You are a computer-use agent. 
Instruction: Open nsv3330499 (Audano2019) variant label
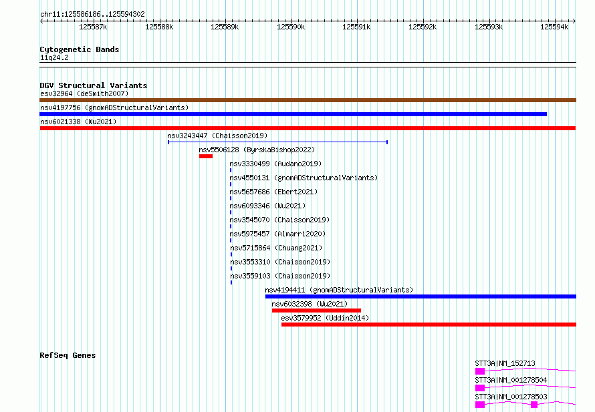point(275,164)
